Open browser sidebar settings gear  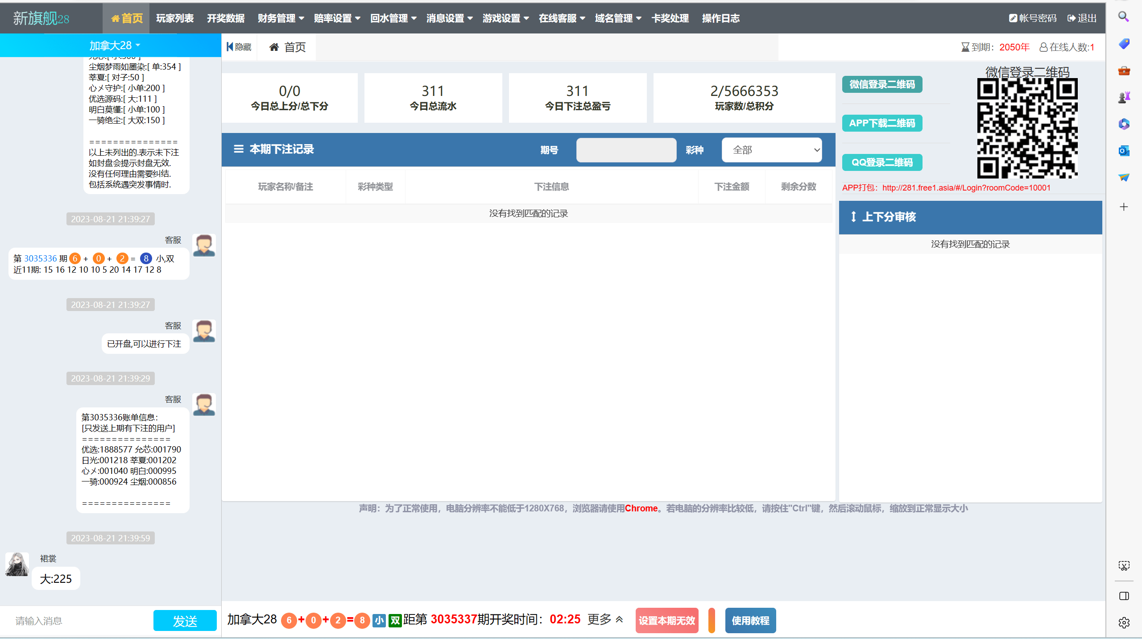click(1124, 622)
